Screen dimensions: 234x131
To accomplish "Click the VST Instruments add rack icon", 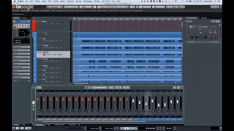I will coord(187,21).
